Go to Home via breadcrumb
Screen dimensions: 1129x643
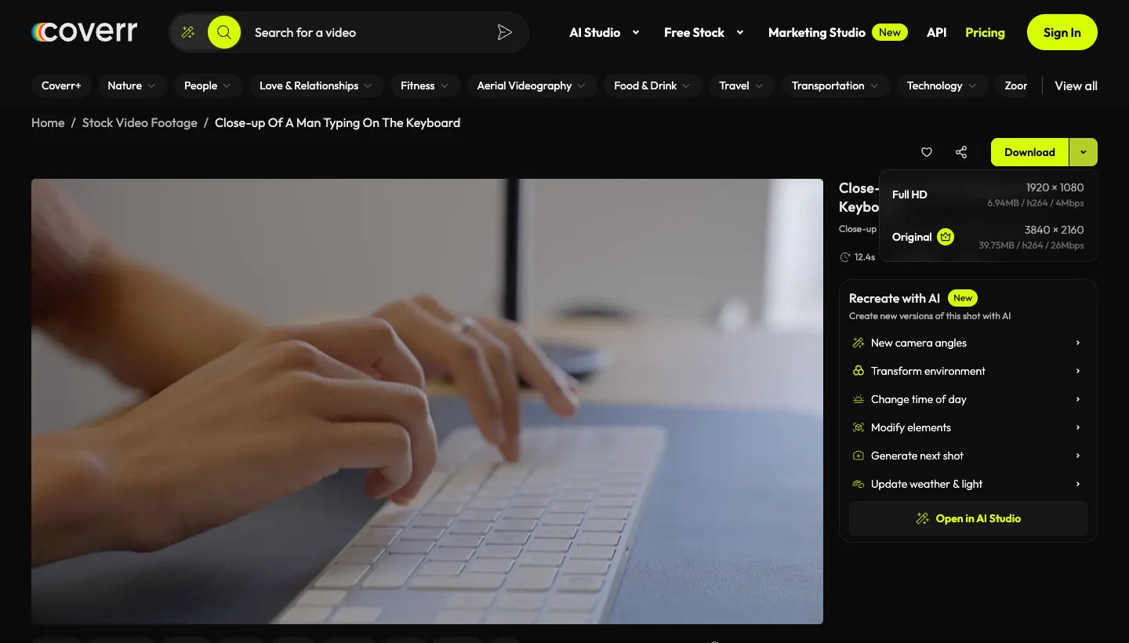click(x=48, y=122)
